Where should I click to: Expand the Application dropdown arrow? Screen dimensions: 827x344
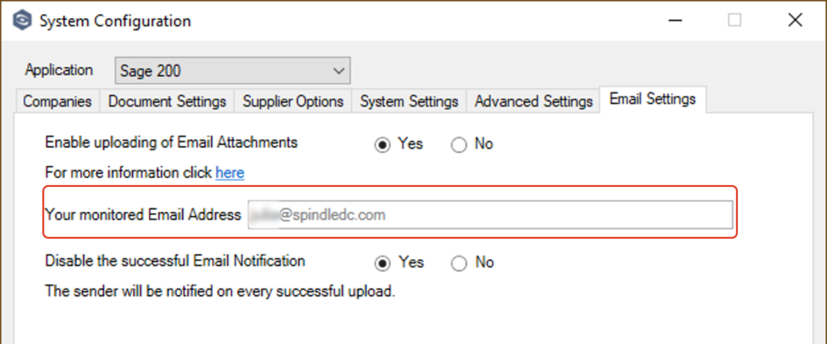tap(339, 71)
